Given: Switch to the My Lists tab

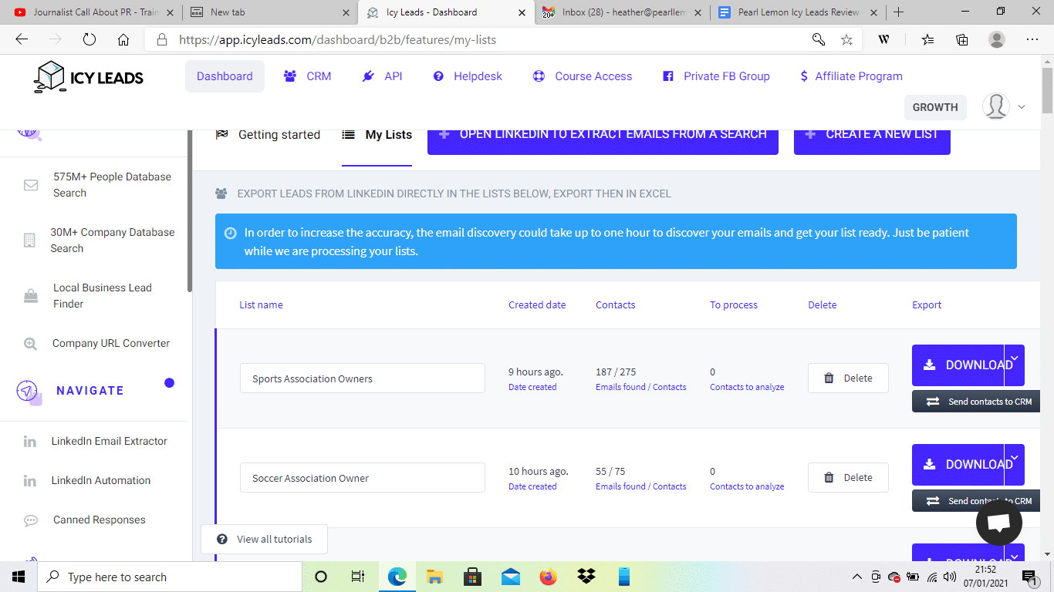Looking at the screenshot, I should pyautogui.click(x=377, y=135).
